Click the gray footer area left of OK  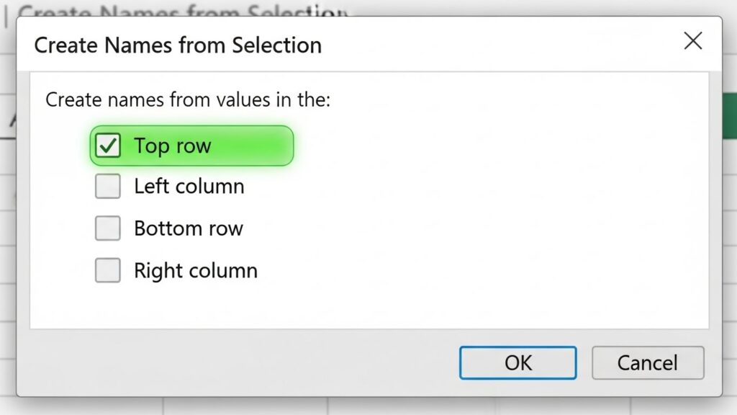pyautogui.click(x=238, y=362)
